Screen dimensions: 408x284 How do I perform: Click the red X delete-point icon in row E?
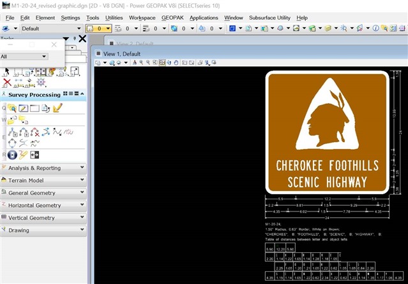tap(34, 132)
